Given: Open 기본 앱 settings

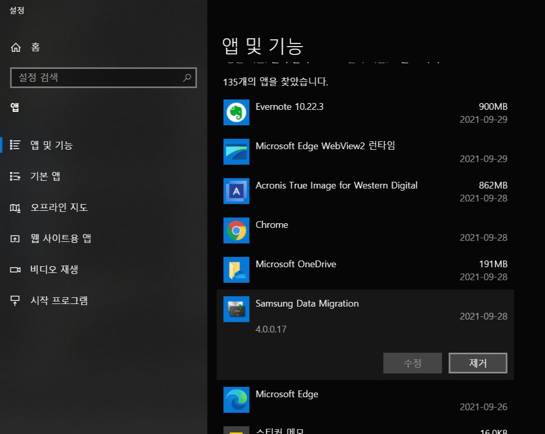Looking at the screenshot, I should click(x=104, y=176).
